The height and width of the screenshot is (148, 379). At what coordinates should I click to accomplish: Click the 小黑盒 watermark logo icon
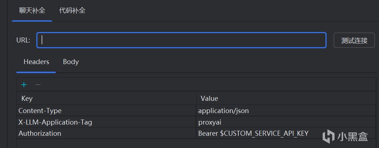click(328, 136)
